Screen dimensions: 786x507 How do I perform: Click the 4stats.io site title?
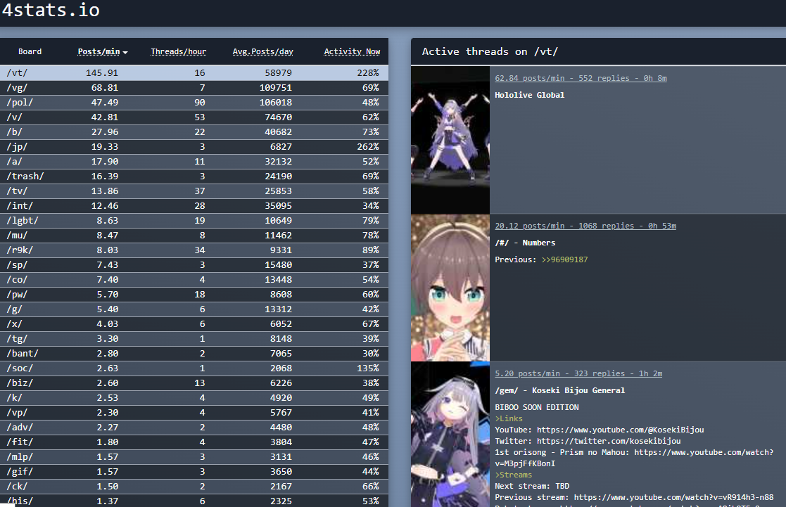pos(51,10)
